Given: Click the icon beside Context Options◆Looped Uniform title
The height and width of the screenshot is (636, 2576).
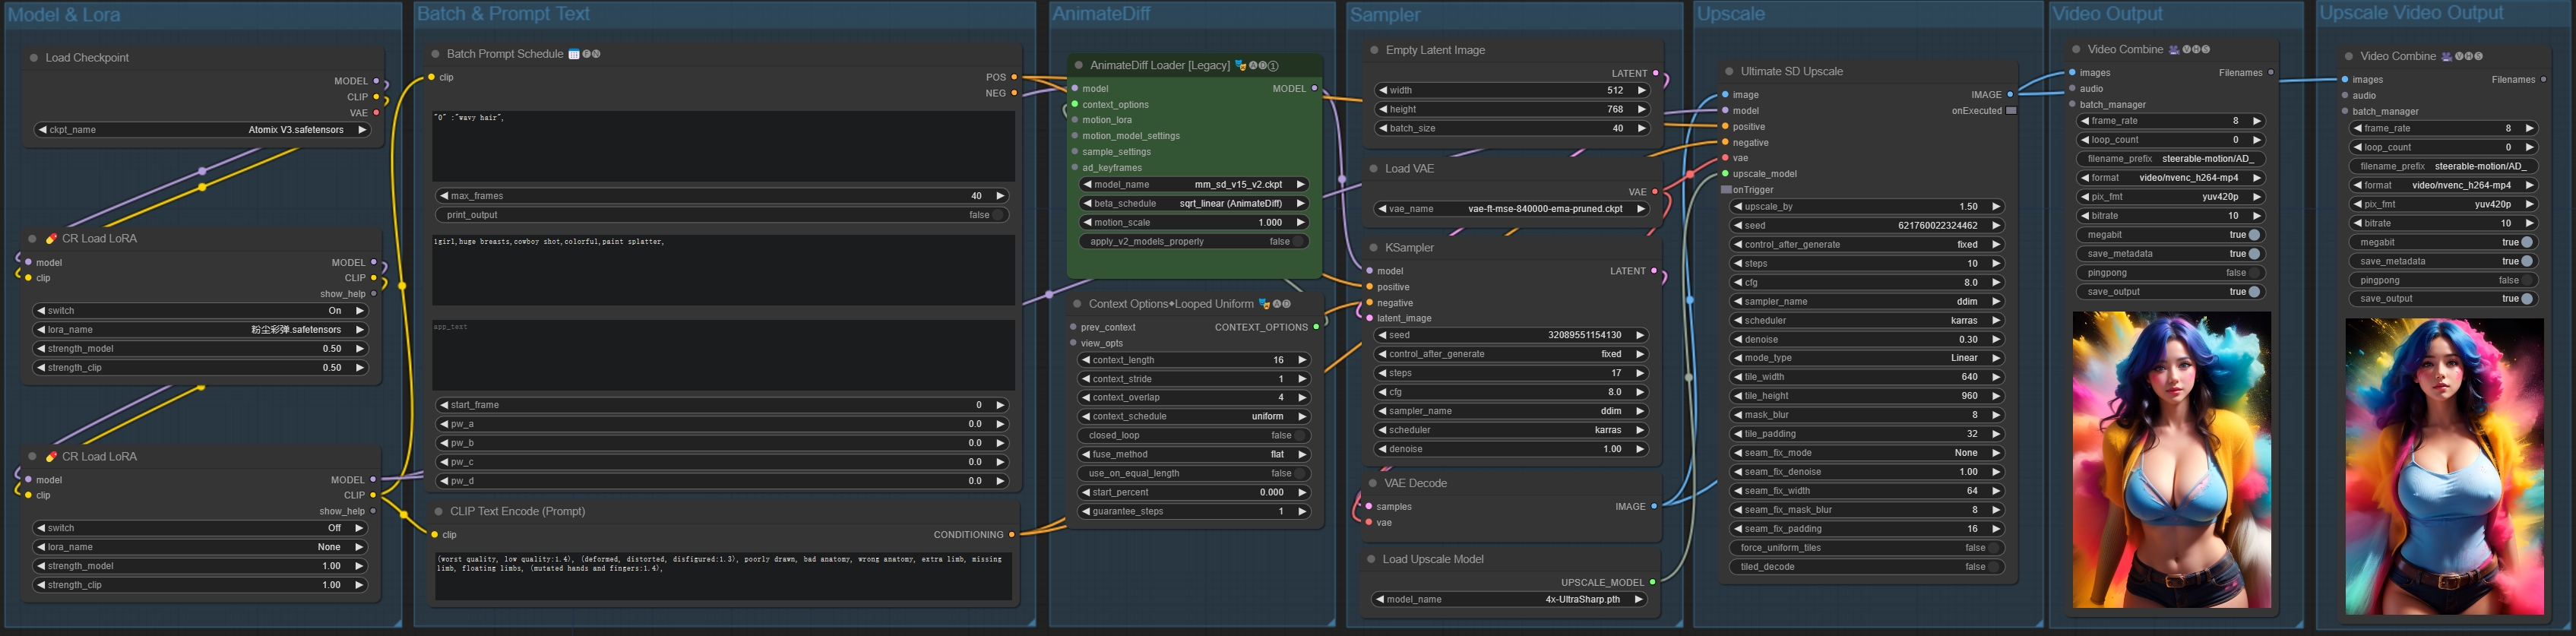Looking at the screenshot, I should click(x=1264, y=304).
